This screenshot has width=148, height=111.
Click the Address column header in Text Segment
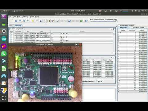coord(18,31)
